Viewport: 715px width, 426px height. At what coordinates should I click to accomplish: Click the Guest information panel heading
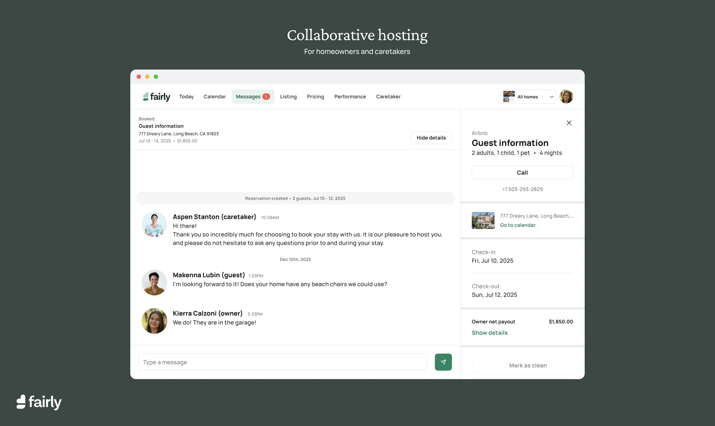(x=510, y=143)
